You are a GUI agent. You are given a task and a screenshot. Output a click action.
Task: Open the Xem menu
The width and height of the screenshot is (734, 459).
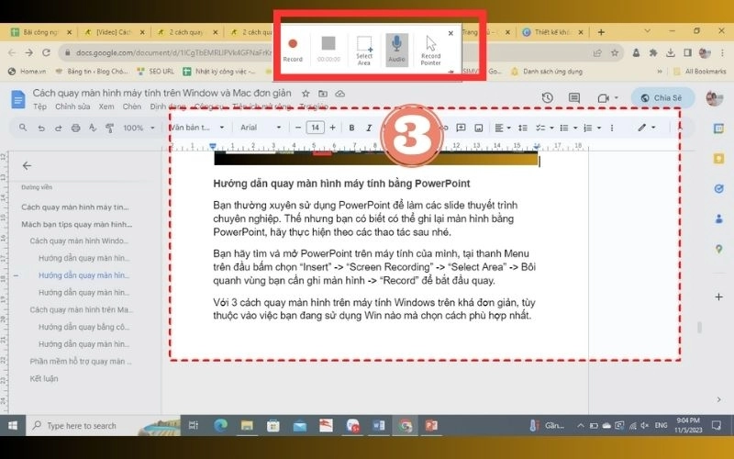coord(106,106)
